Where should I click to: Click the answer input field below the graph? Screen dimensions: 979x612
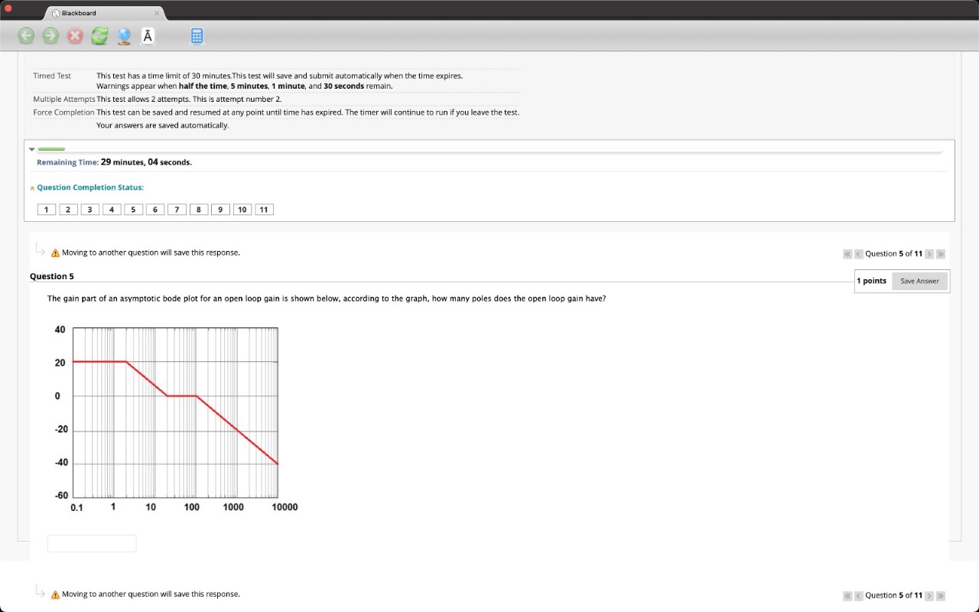click(92, 543)
